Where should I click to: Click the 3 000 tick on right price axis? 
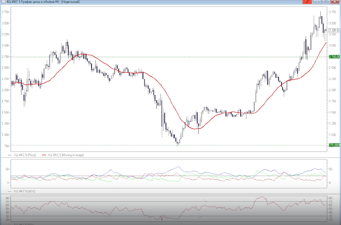[332, 45]
